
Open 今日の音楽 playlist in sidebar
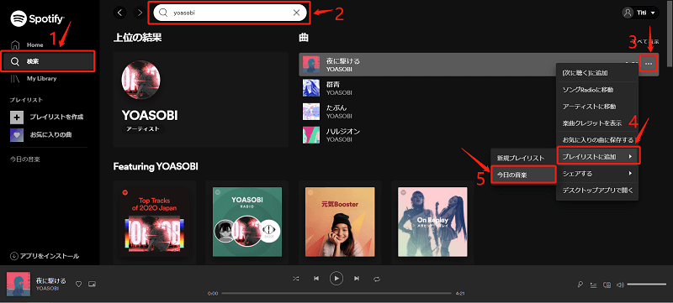point(25,159)
